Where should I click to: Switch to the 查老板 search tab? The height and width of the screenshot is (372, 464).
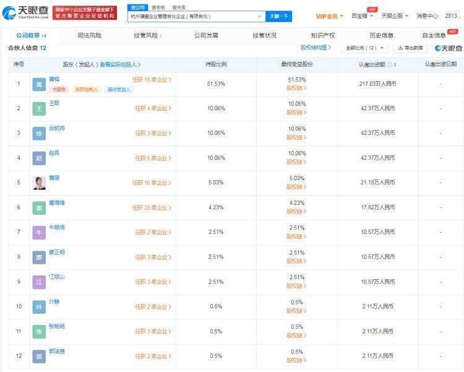click(158, 7)
